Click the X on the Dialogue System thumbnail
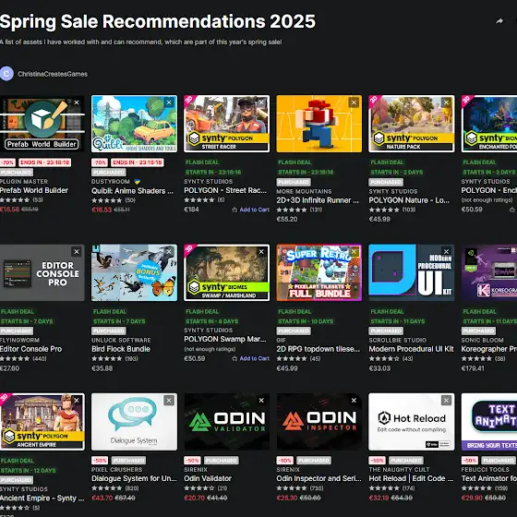517x517 pixels. [169, 401]
